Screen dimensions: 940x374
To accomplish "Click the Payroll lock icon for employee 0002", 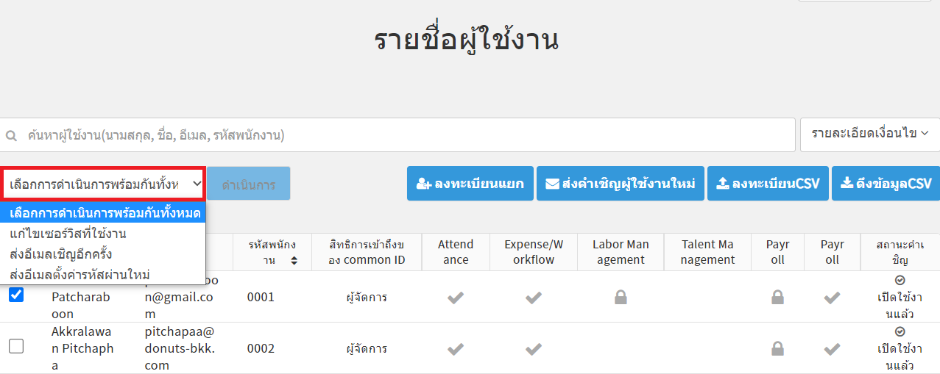I will click(777, 349).
